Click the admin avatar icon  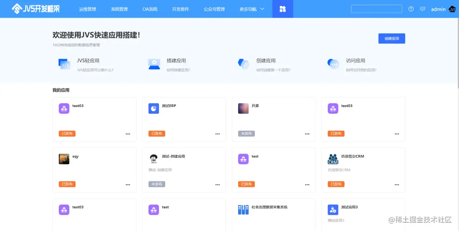[453, 9]
